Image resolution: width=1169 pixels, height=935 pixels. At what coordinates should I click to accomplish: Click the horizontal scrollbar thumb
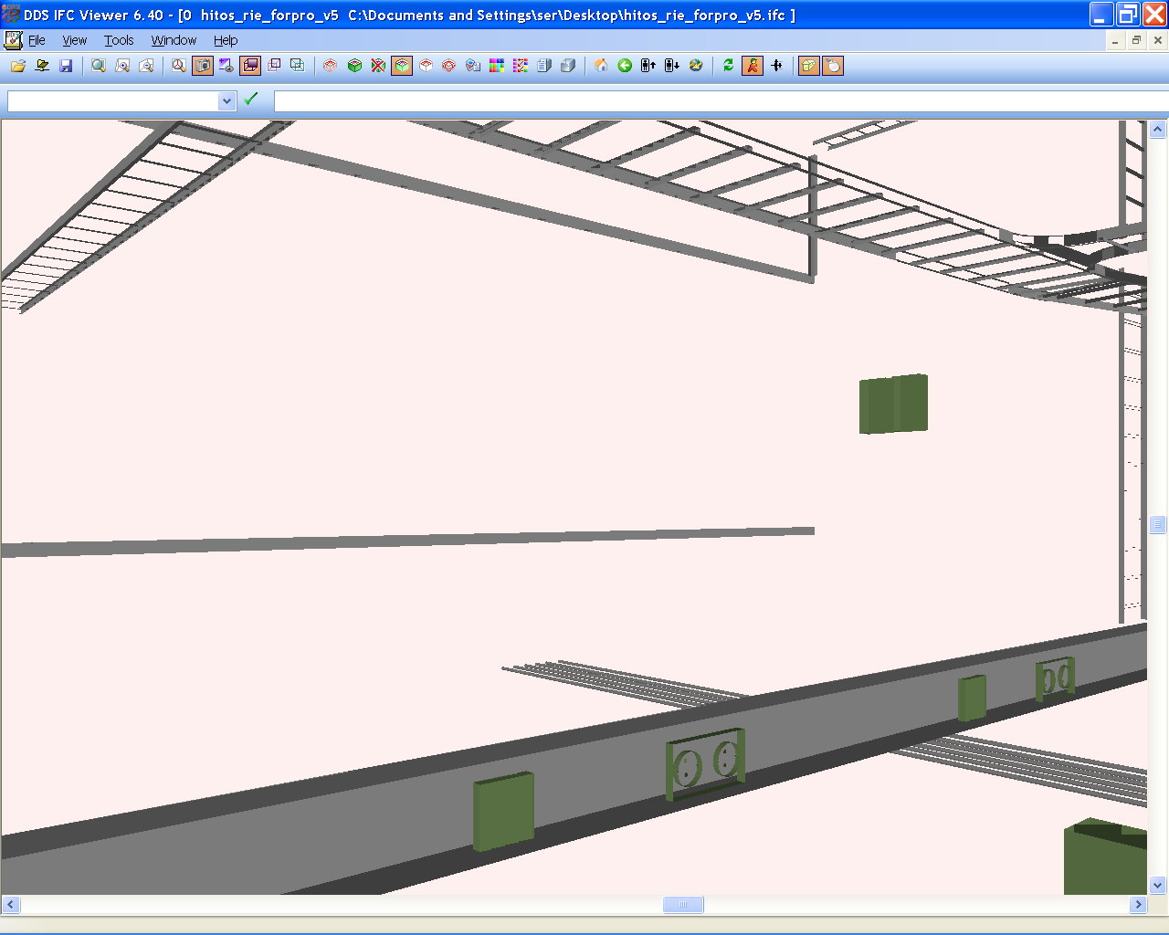683,905
